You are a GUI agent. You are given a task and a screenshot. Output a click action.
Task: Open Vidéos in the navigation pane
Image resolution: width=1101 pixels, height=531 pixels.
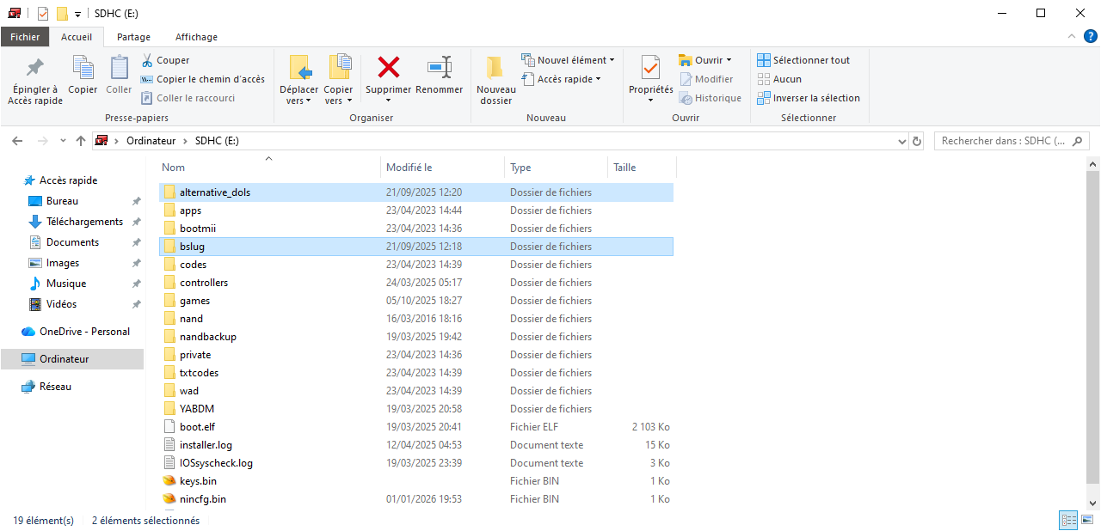tap(61, 304)
